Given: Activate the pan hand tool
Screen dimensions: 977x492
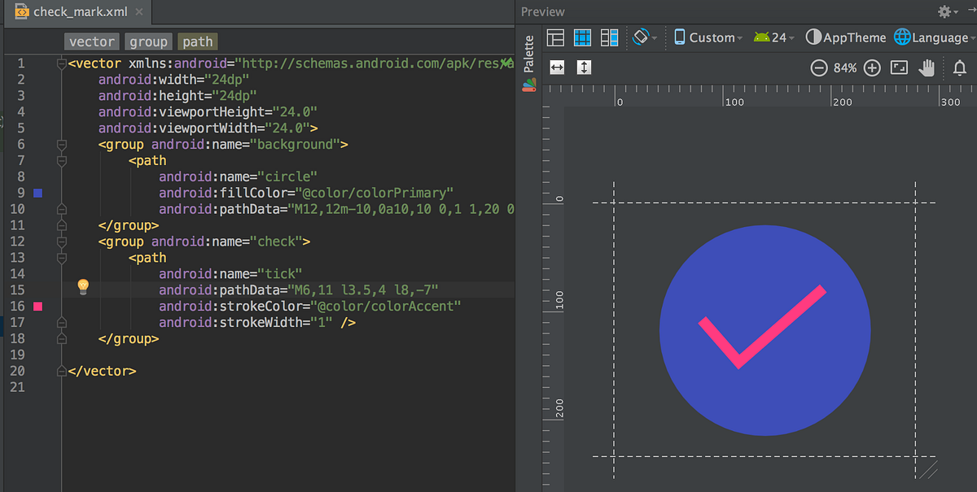Looking at the screenshot, I should tap(927, 69).
